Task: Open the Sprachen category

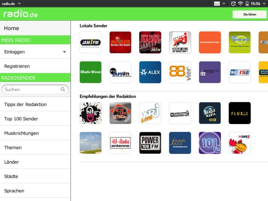Action: click(x=35, y=191)
